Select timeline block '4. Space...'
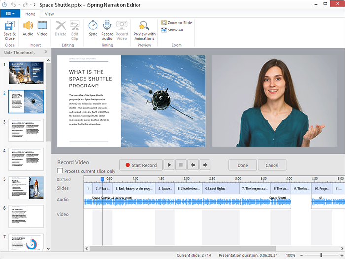Screen dimensions: 345x259 tap(165, 188)
